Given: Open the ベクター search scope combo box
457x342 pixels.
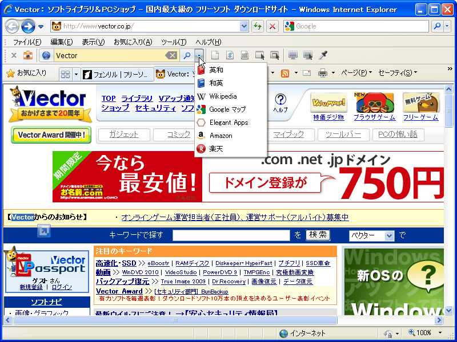Looking at the screenshot, I should (x=372, y=235).
